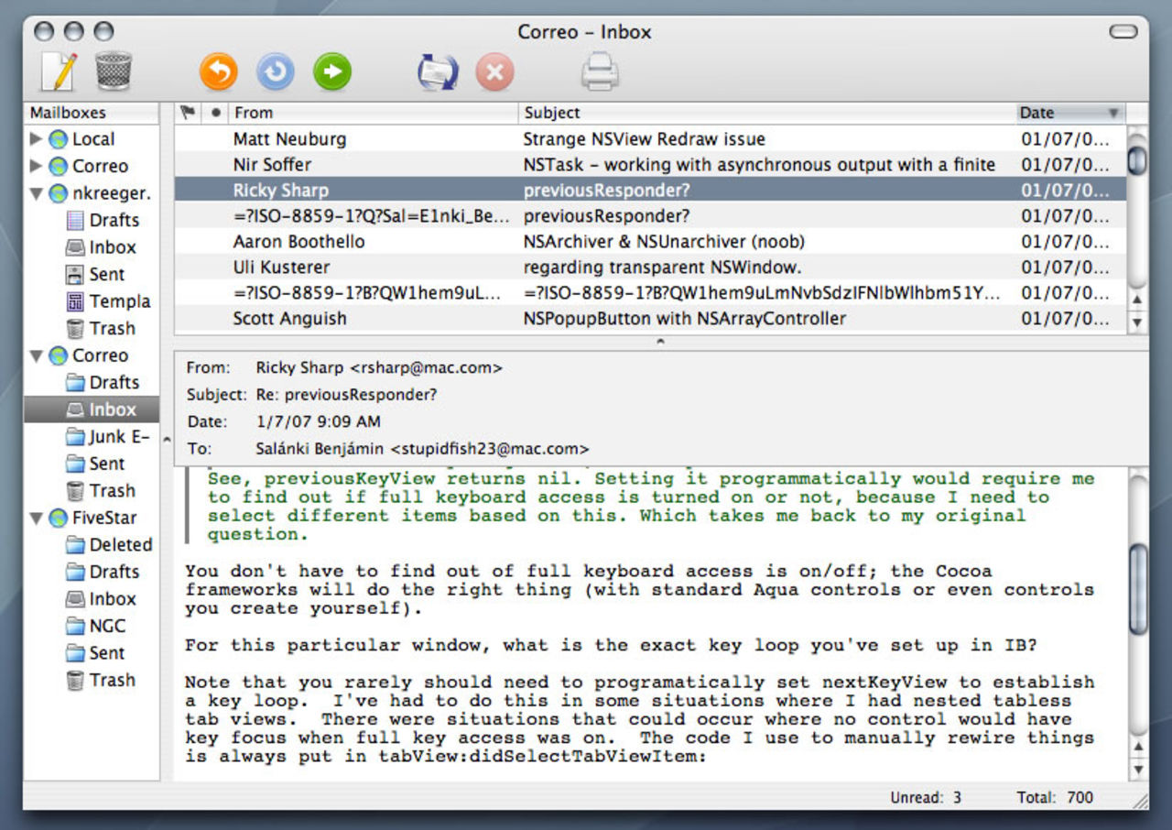The width and height of the screenshot is (1172, 830).
Task: Click the Stop activity icon
Action: coord(494,71)
